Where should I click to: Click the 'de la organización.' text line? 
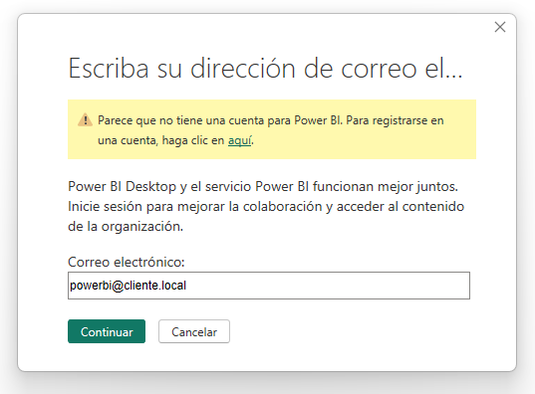[126, 226]
